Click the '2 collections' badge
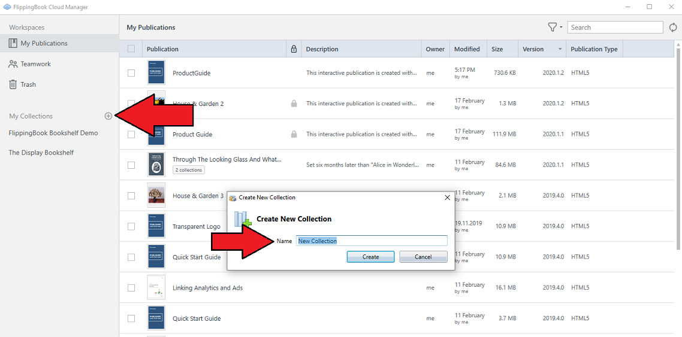Viewport: 682px width, 337px height. (x=189, y=170)
